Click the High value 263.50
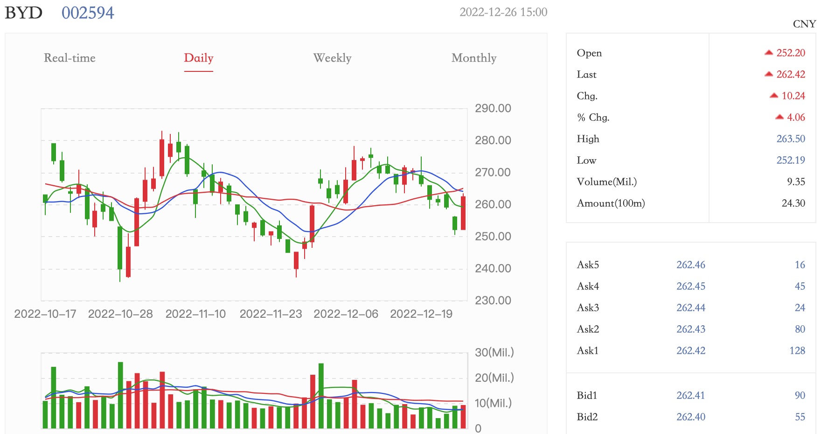The image size is (821, 434). (791, 139)
